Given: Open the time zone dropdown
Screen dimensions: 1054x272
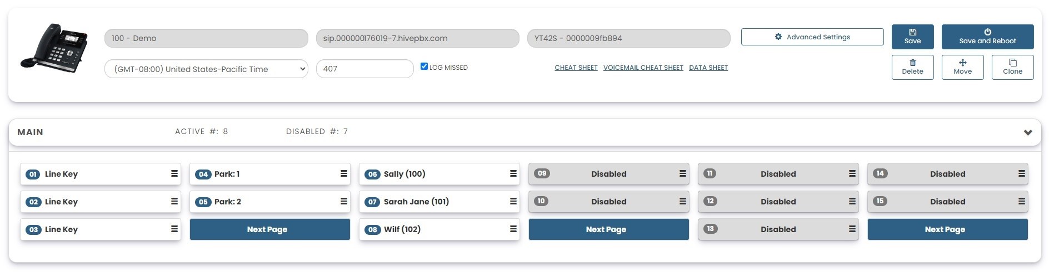Looking at the screenshot, I should coord(206,69).
